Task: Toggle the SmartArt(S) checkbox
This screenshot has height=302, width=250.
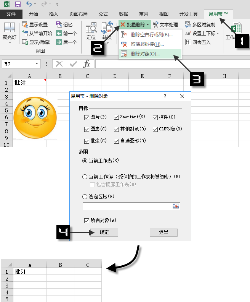Action: (116, 117)
